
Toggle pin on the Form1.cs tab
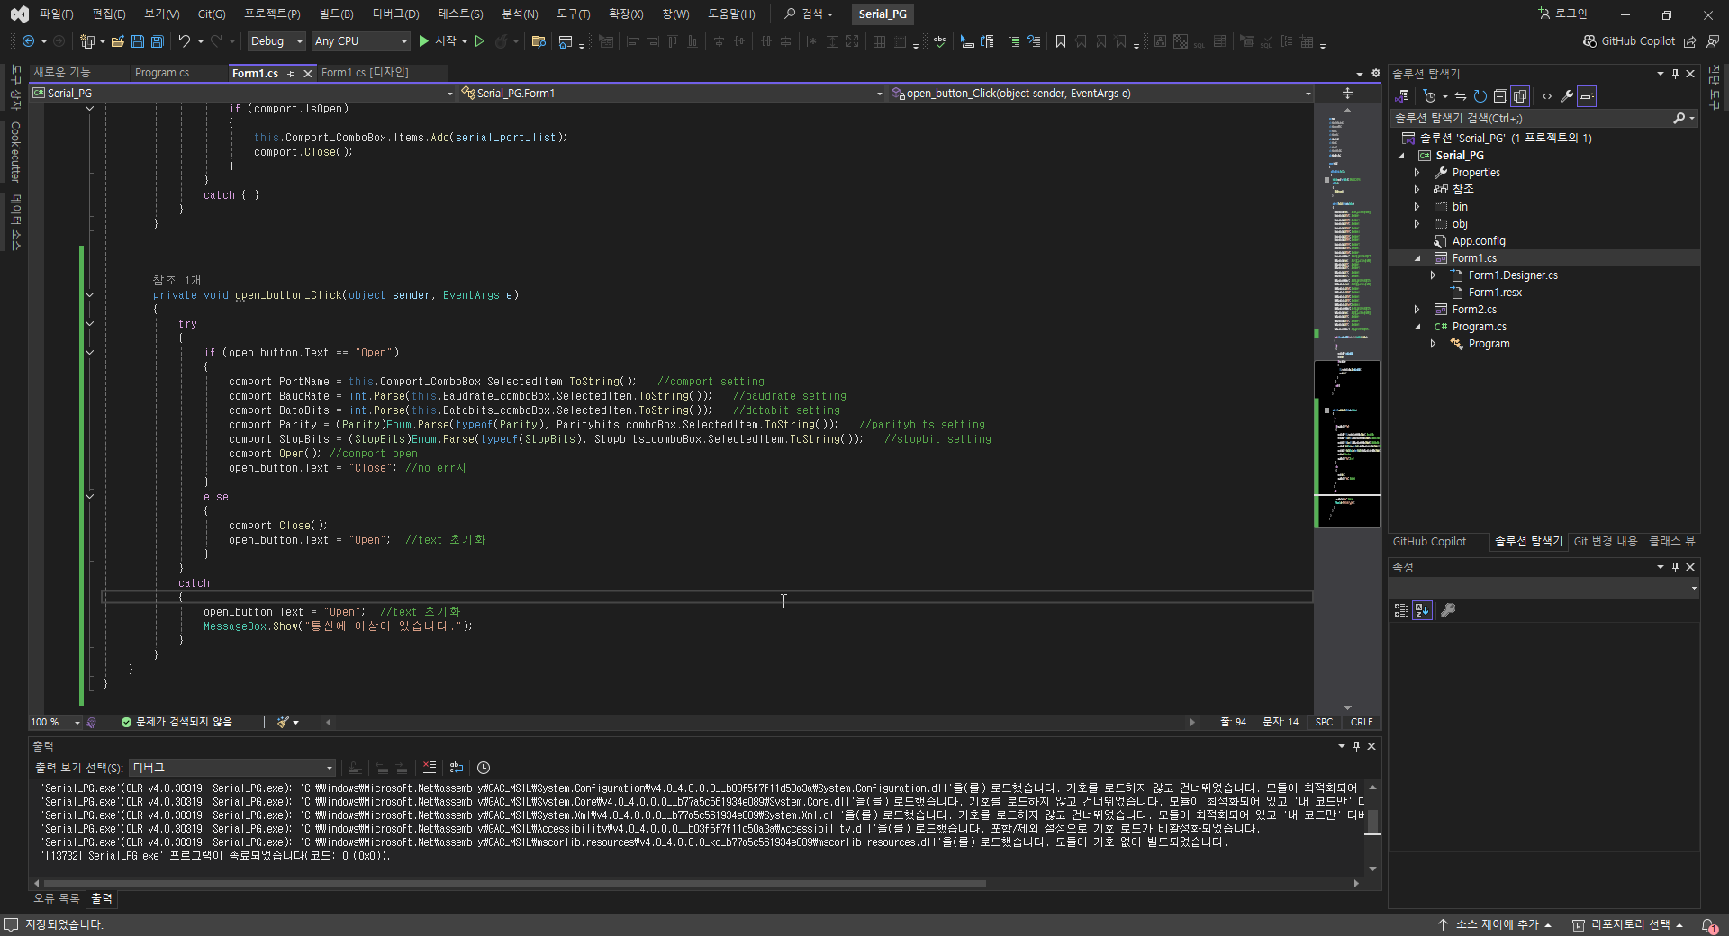pos(291,74)
